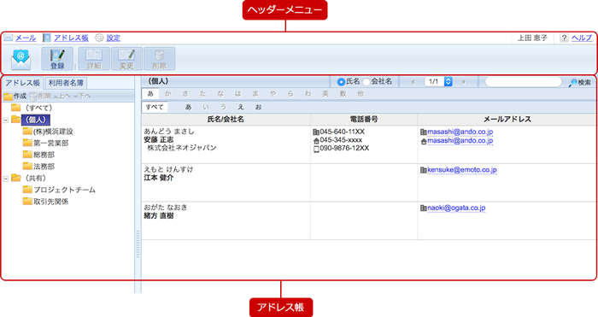
Task: Switch to the アドレス帳 tab
Action: tap(23, 83)
